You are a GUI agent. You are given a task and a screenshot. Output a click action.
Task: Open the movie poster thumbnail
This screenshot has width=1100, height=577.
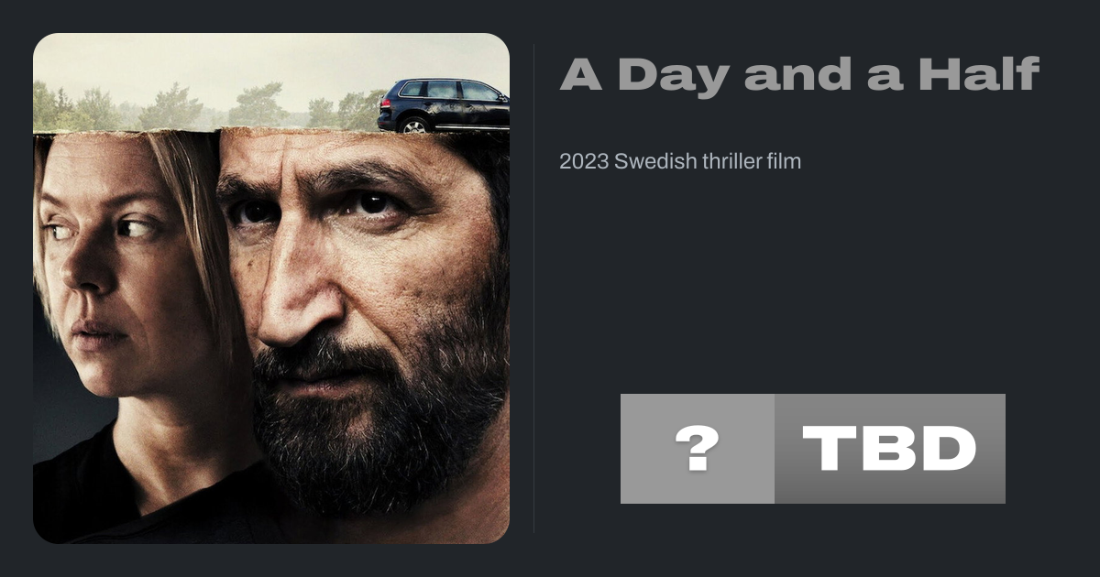pos(271,288)
